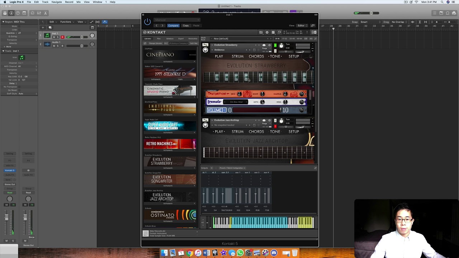Click info icon of Evolution Jazz Archtop
This screenshot has height=258, width=459.
(x=269, y=120)
